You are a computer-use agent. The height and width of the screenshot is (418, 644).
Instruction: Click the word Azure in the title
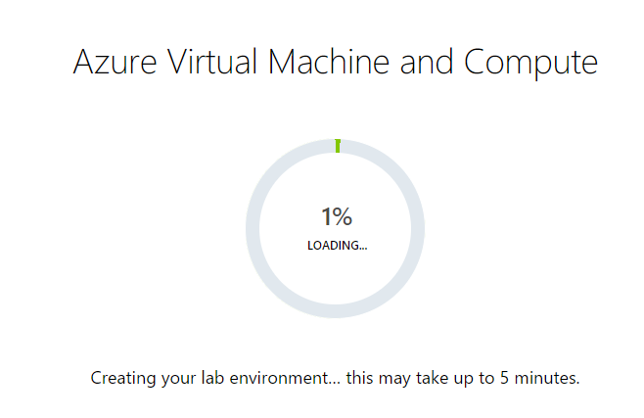pos(115,62)
